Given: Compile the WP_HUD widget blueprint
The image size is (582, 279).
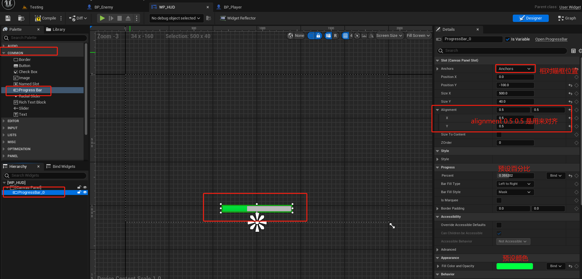Looking at the screenshot, I should point(45,18).
